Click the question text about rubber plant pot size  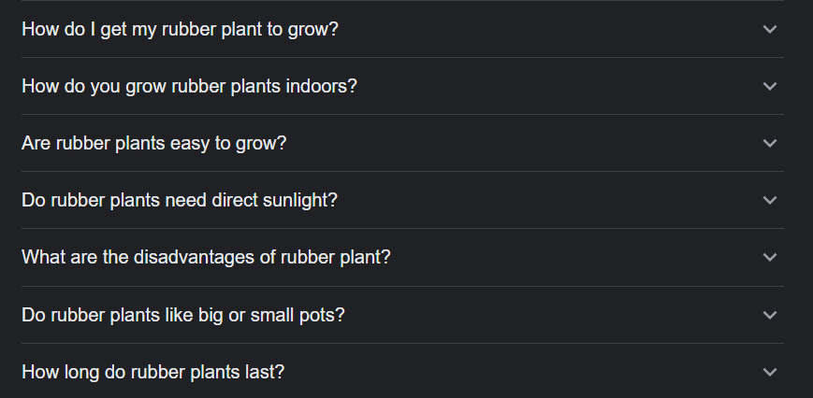183,315
